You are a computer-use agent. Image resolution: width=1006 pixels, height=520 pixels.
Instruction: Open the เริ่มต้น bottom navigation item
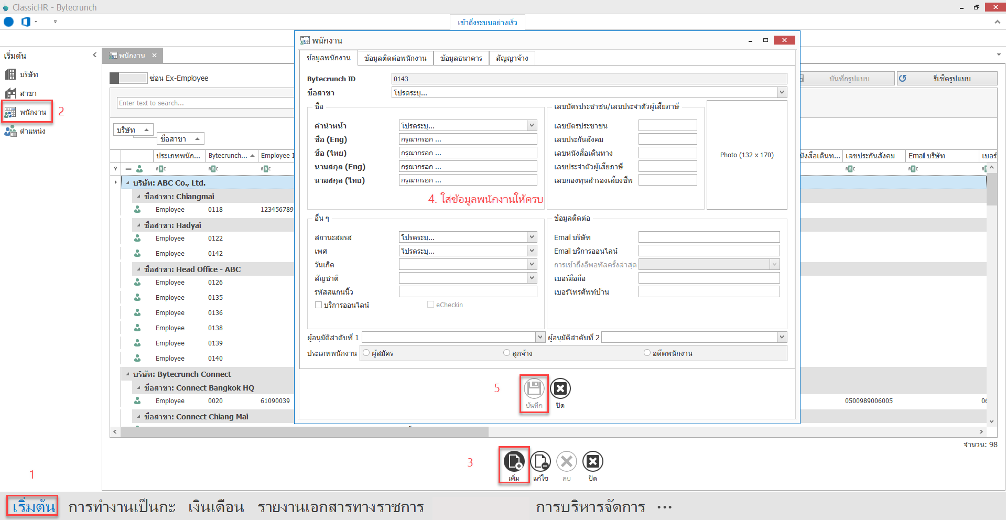34,507
